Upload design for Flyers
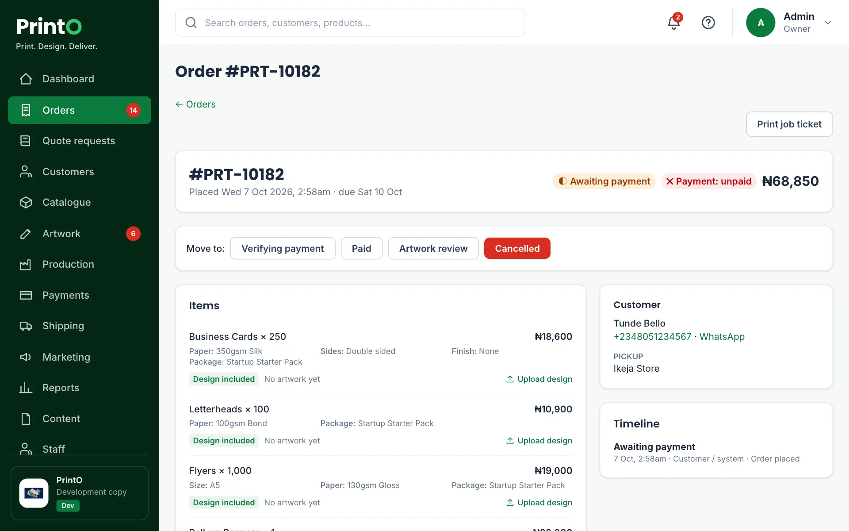This screenshot has height=531, width=849. [x=539, y=503]
